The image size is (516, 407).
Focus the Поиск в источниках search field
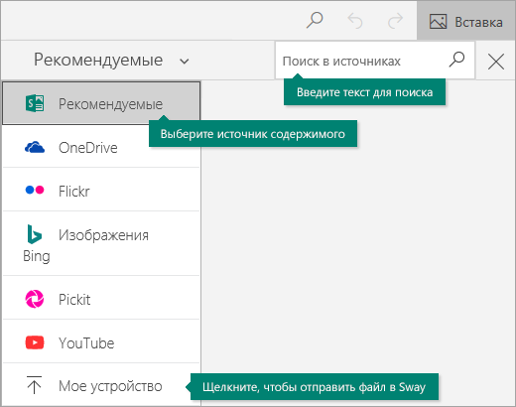[375, 61]
